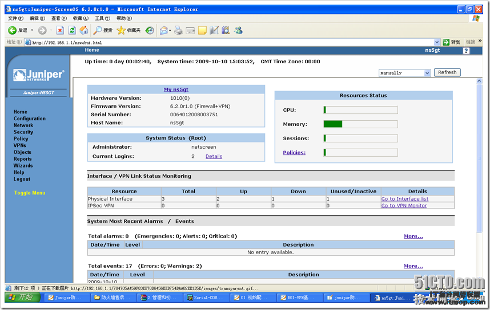Image resolution: width=490 pixels, height=310 pixels.
Task: Click the Edit page icon in toolbar
Action: pyautogui.click(x=190, y=30)
